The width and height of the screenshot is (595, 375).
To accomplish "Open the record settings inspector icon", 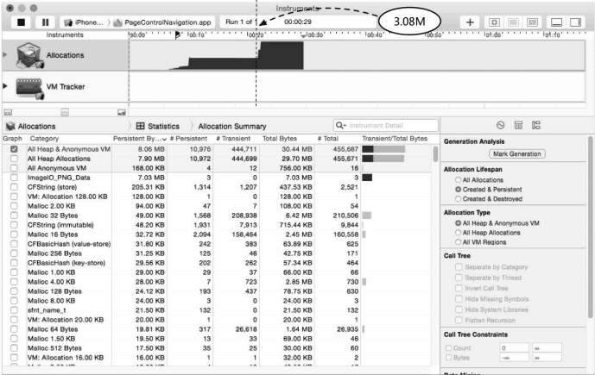I will 499,126.
